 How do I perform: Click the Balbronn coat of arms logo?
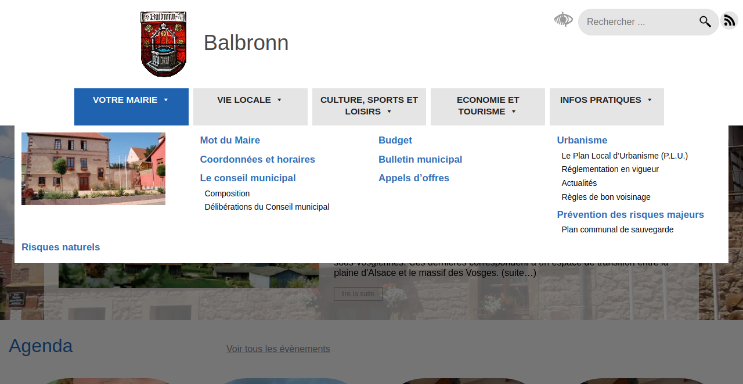click(x=164, y=44)
